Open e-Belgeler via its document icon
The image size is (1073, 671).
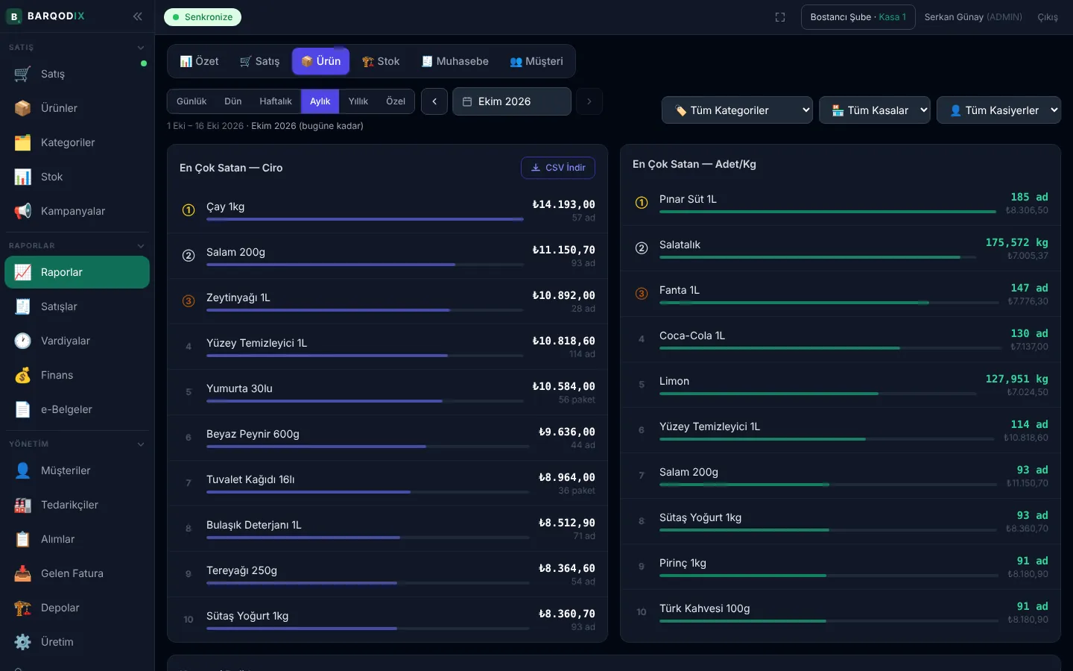click(23, 409)
